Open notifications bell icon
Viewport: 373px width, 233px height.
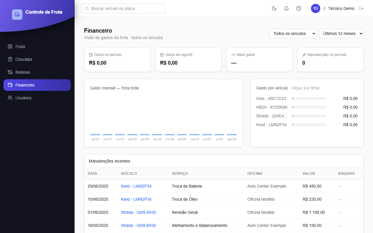click(x=286, y=8)
